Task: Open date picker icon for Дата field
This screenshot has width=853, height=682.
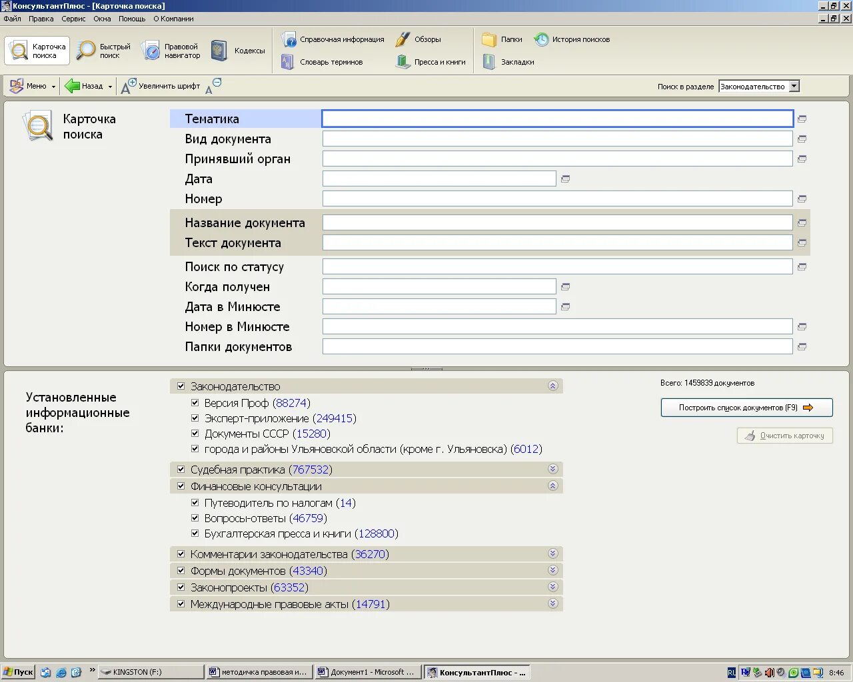Action: coord(565,178)
